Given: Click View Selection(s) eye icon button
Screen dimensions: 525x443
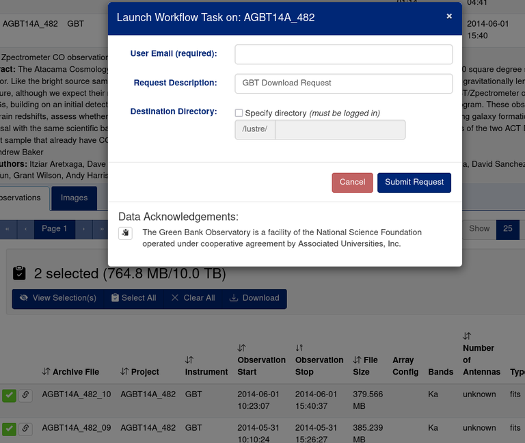Looking at the screenshot, I should [x=58, y=298].
